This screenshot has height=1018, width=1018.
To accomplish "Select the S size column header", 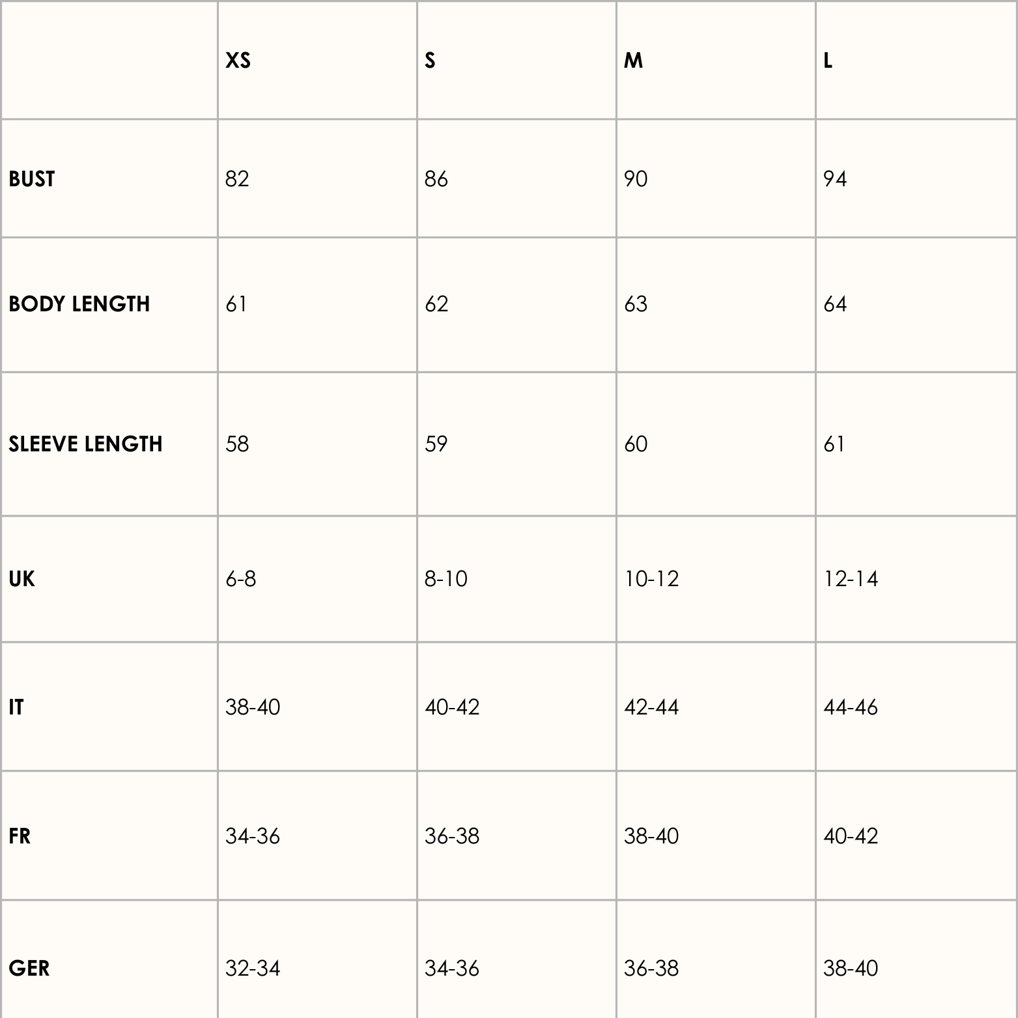I will coord(430,61).
